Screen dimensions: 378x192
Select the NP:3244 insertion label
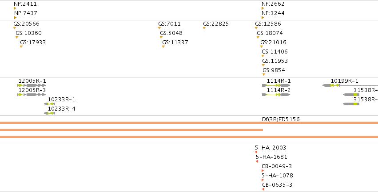(x=273, y=13)
